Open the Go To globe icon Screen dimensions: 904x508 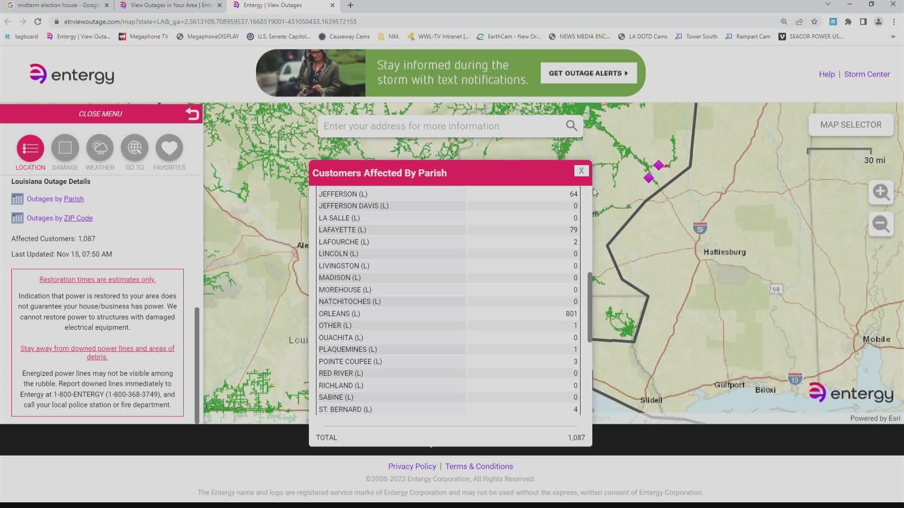point(135,148)
